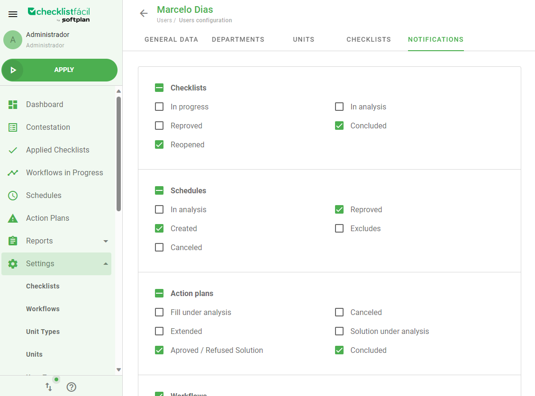
Task: Click the sidebar scrollbar thumb
Action: click(x=119, y=154)
